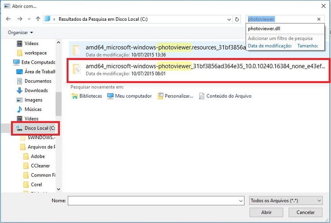Image resolution: width=331 pixels, height=223 pixels.
Task: Click the Cancelar button
Action: tap(305, 212)
